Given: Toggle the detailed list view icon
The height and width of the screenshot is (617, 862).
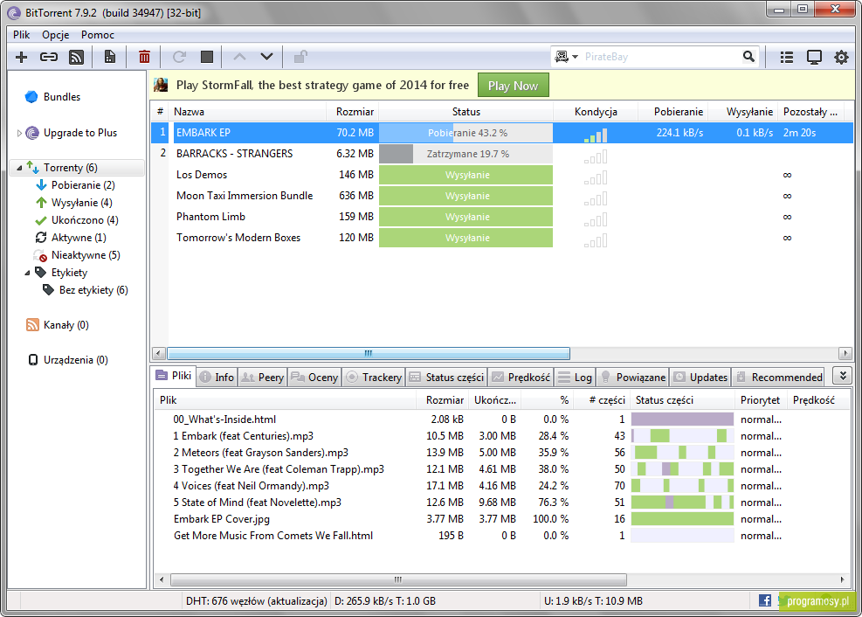Looking at the screenshot, I should 787,57.
